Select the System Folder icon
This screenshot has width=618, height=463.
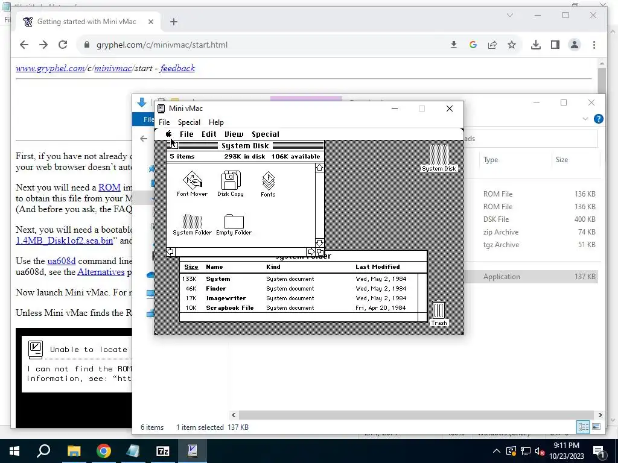tap(193, 224)
